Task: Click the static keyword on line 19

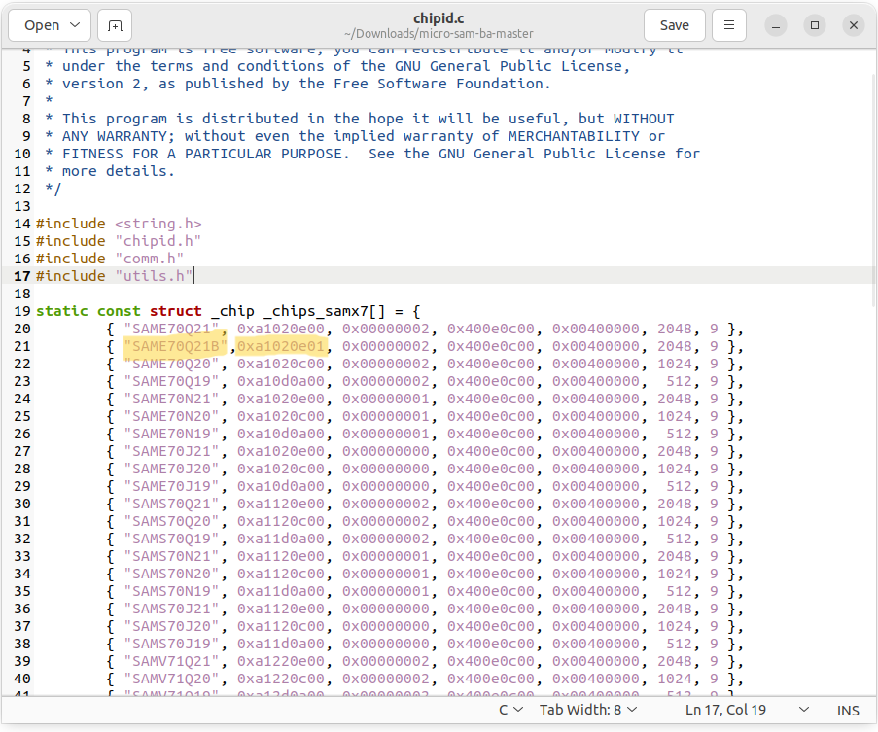Action: tap(61, 311)
